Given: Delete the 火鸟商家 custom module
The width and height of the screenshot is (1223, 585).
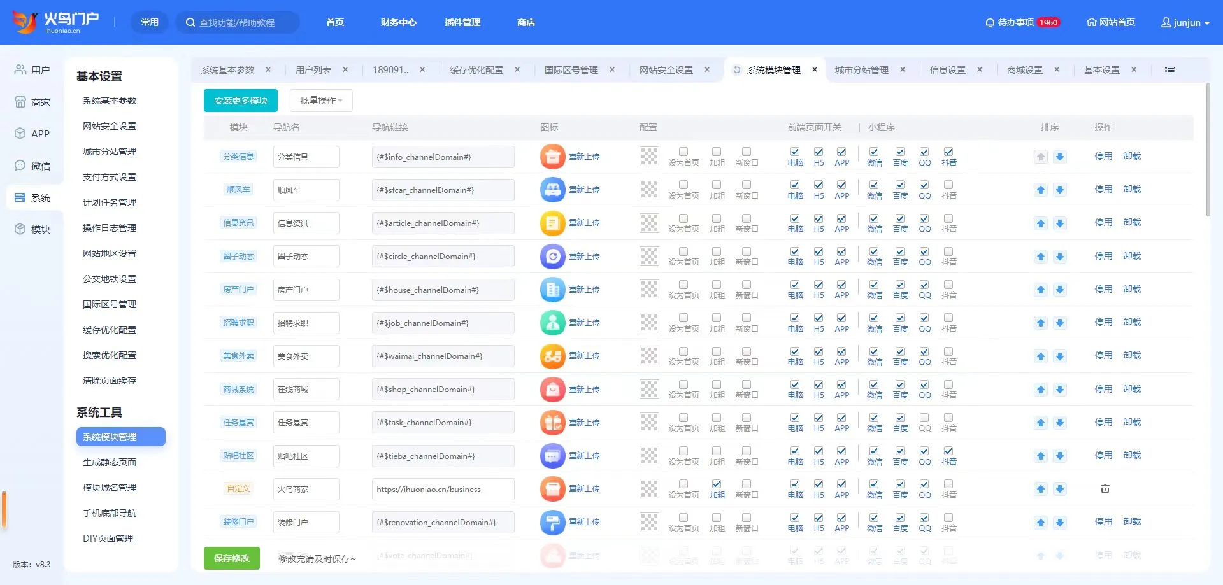Looking at the screenshot, I should tap(1105, 489).
